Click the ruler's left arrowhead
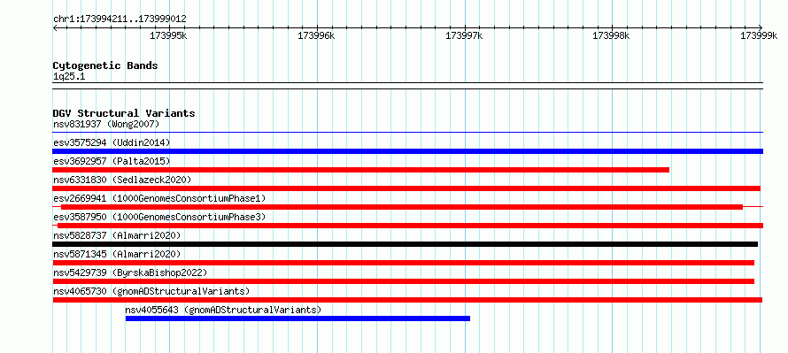Image resolution: width=788 pixels, height=353 pixels. point(55,27)
